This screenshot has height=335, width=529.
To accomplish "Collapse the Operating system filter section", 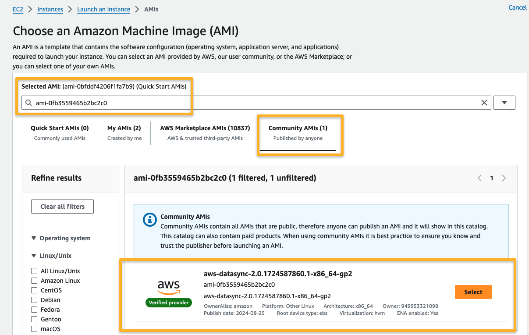I will pos(34,238).
